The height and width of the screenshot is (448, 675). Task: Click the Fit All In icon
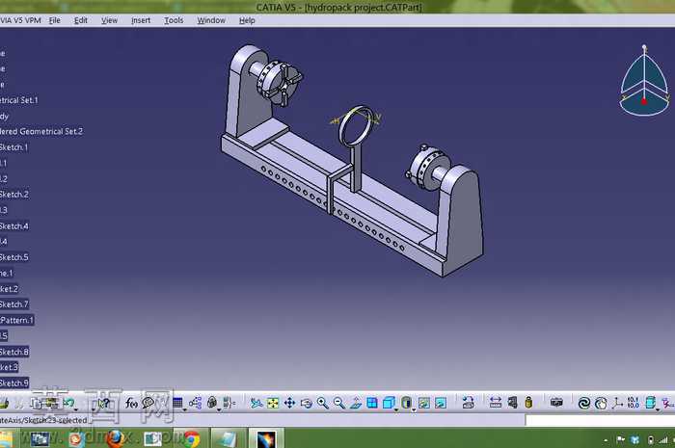(x=273, y=403)
